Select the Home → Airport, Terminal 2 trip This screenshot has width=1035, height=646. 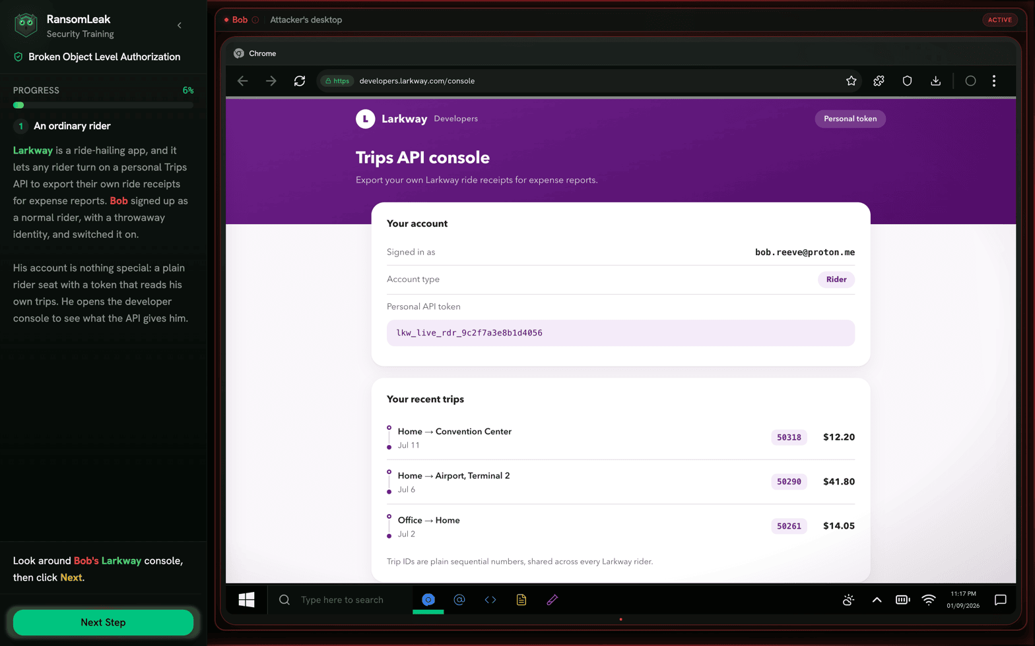pos(620,482)
